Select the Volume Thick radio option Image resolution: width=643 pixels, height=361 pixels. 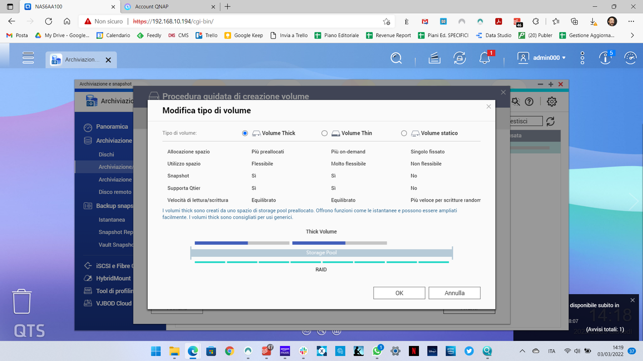coord(245,133)
